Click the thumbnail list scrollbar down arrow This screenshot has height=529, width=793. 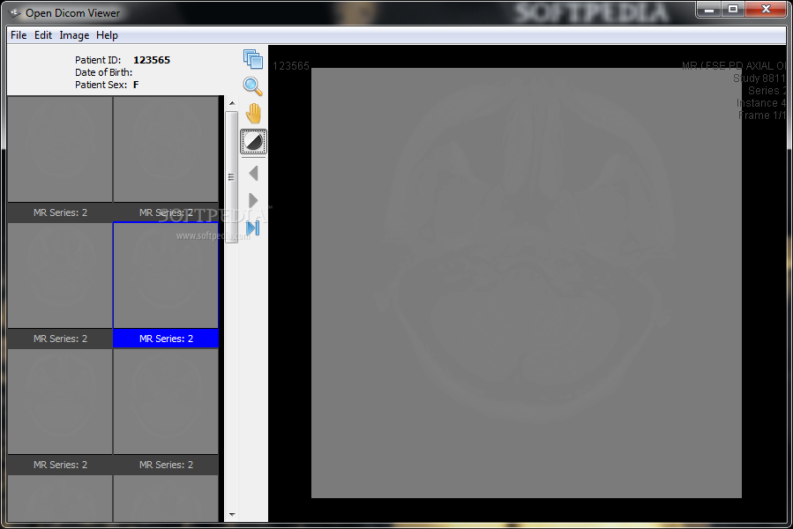(232, 515)
